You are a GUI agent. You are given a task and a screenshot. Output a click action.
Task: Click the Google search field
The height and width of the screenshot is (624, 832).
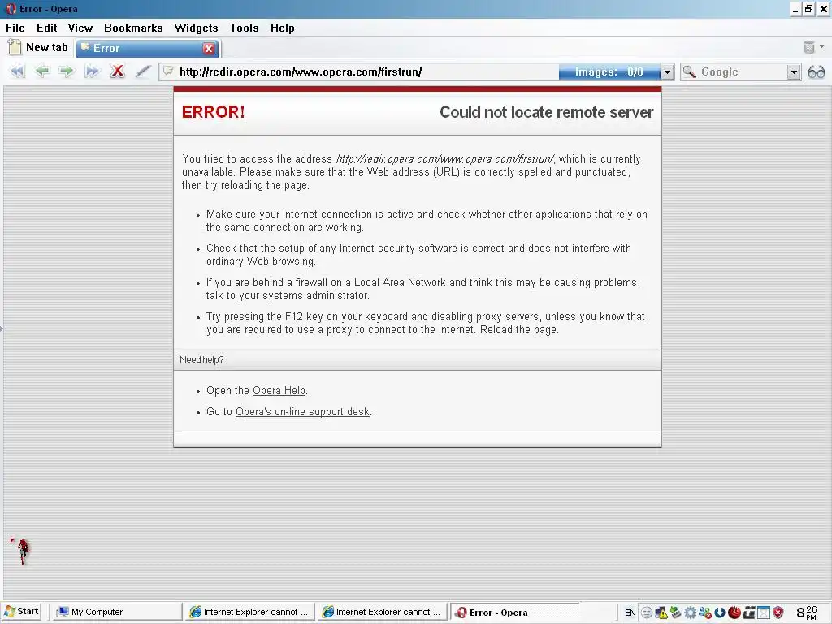pyautogui.click(x=742, y=71)
